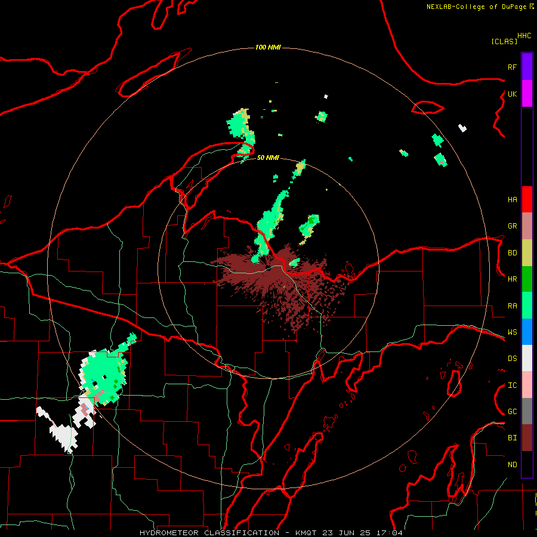Click the '50 NMI' range ring label

[x=268, y=158]
